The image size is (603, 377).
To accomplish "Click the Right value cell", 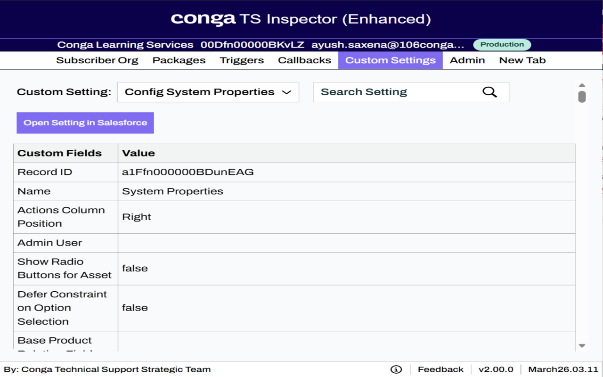I will pos(346,217).
